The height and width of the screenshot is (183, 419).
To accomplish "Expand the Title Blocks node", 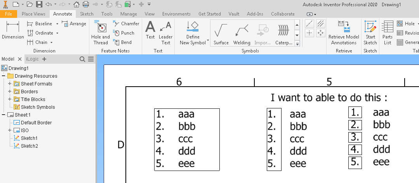I will click(x=10, y=99).
